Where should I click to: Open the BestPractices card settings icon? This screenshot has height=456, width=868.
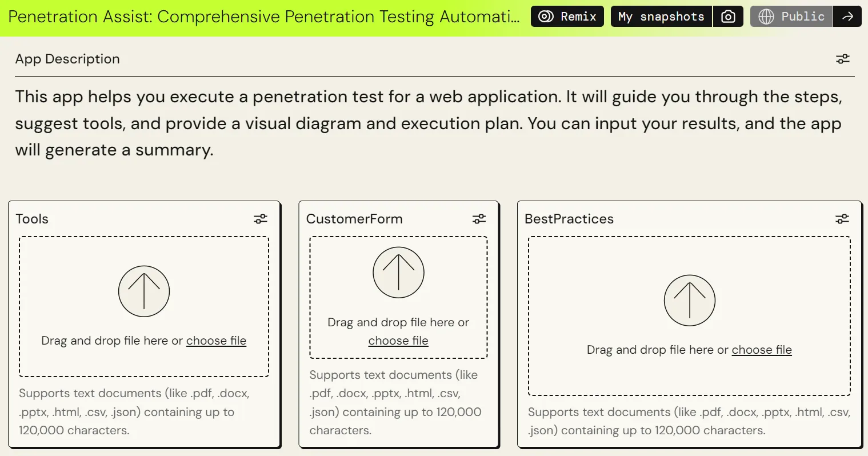point(842,219)
